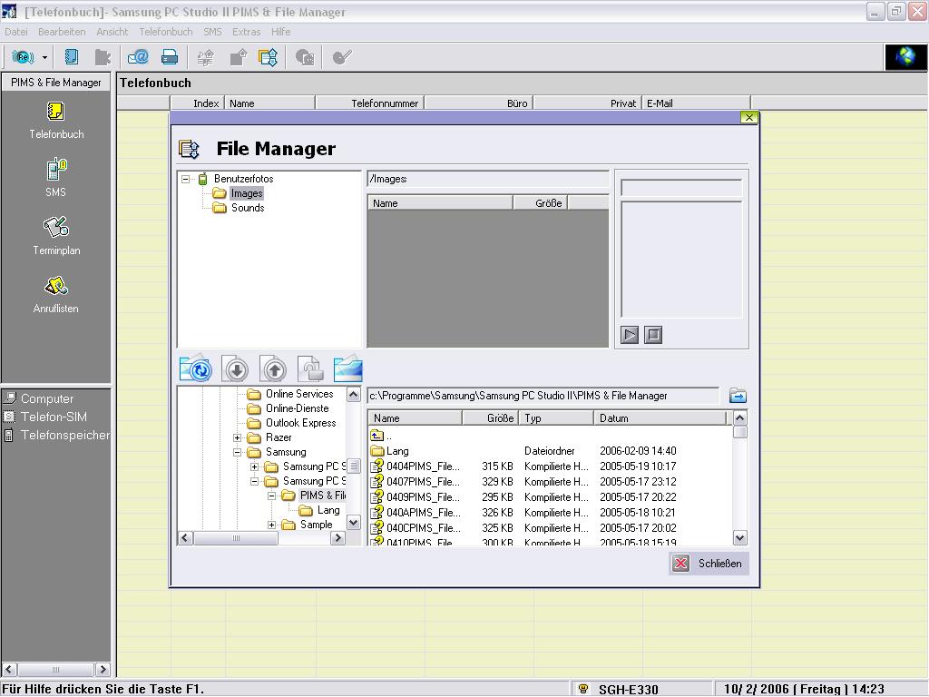Click the PC folder path field
Screen dimensions: 929x697
point(543,396)
